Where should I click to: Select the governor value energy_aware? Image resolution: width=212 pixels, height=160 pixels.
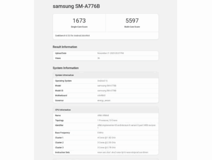(x=104, y=101)
